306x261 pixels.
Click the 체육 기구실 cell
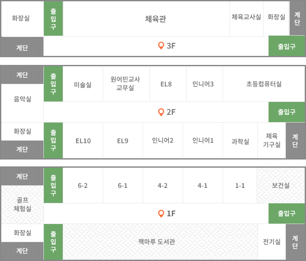272,141
